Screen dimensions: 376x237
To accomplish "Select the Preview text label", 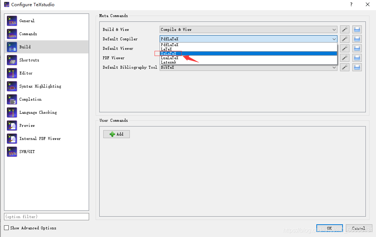I will point(27,125).
